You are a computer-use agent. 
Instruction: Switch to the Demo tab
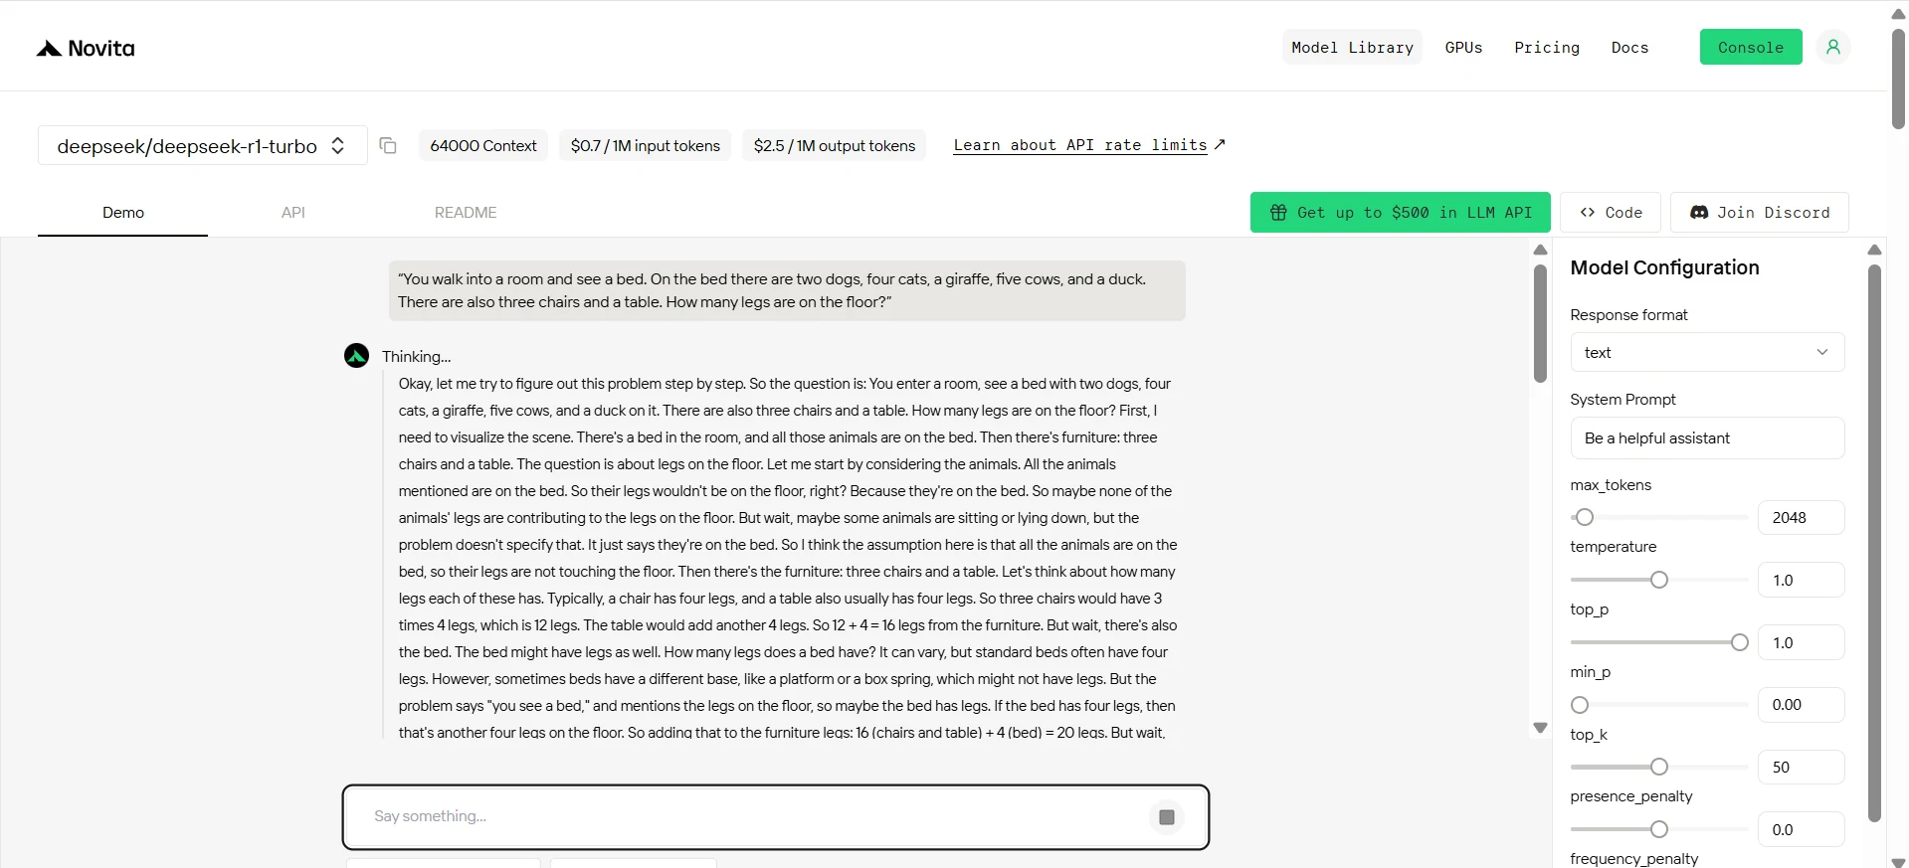click(x=123, y=213)
